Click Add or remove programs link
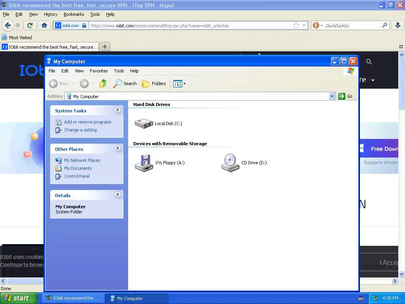This screenshot has width=405, height=304. click(88, 122)
